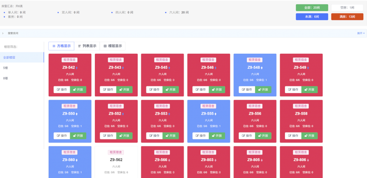
Task: Click 开放 on room Z9-542
Action: 78,89
